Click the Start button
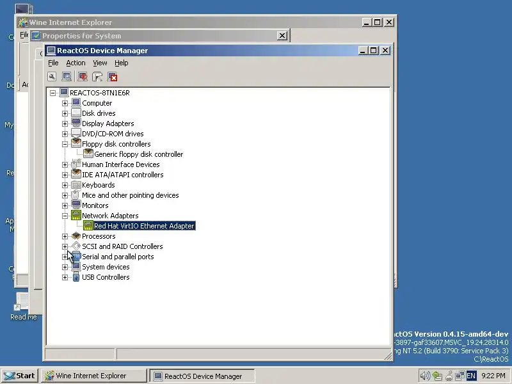 pos(20,376)
